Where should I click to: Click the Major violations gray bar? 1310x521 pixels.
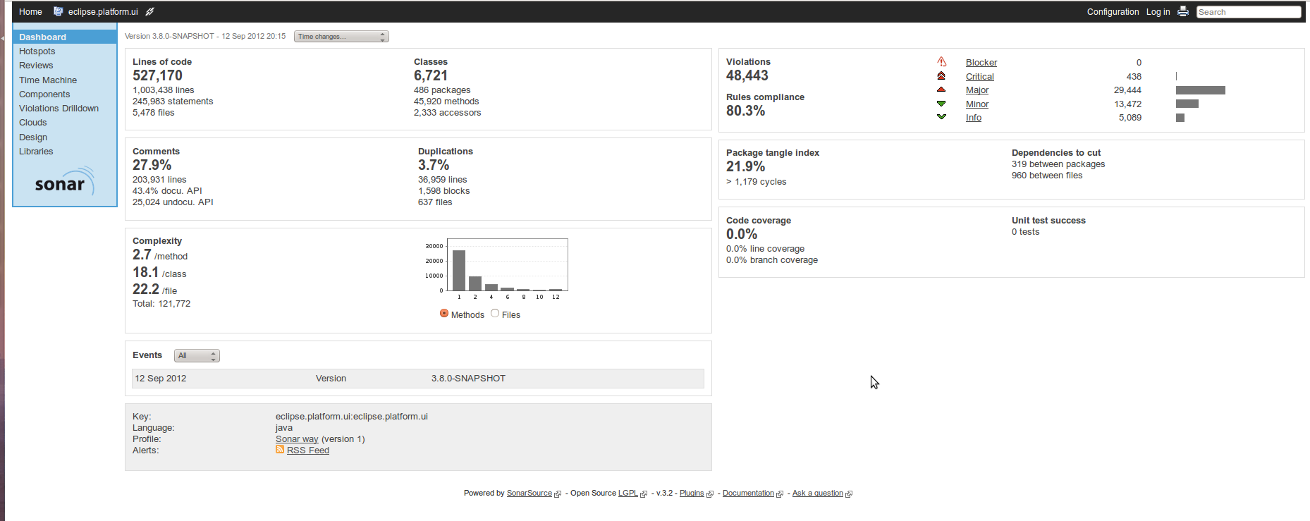[x=1200, y=90]
